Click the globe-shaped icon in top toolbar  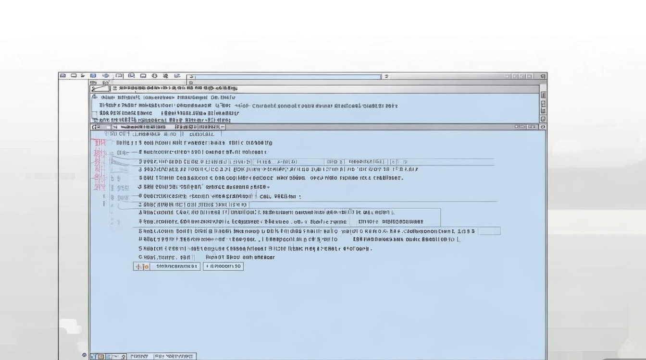(106, 76)
